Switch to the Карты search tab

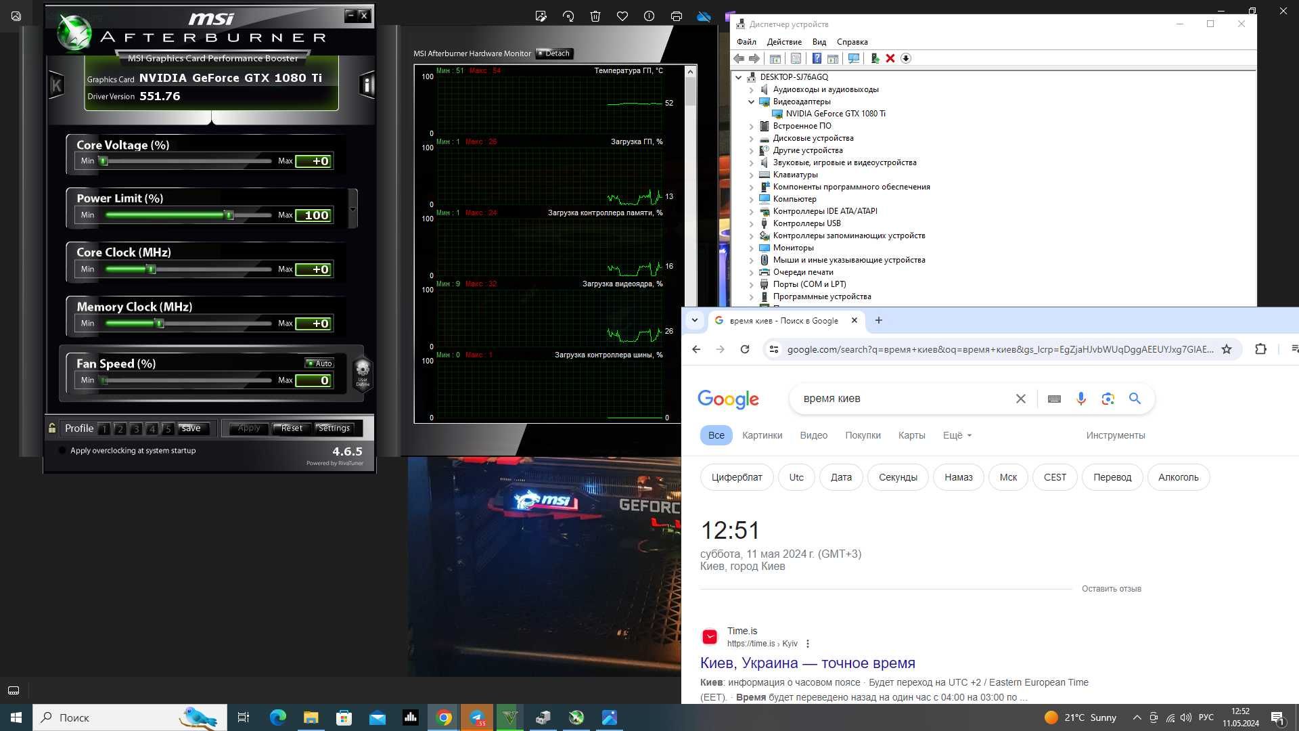911,435
